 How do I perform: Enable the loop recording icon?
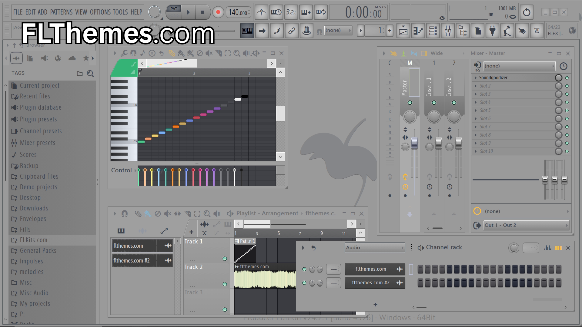click(x=321, y=12)
